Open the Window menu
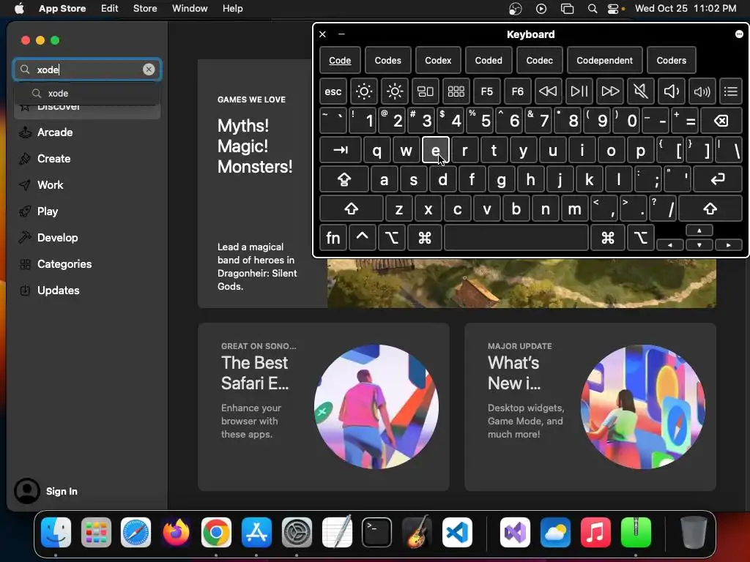Image resolution: width=750 pixels, height=562 pixels. click(x=190, y=9)
